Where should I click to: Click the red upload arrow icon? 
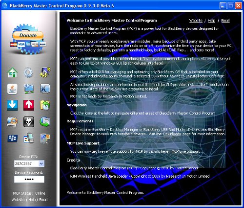(29, 105)
